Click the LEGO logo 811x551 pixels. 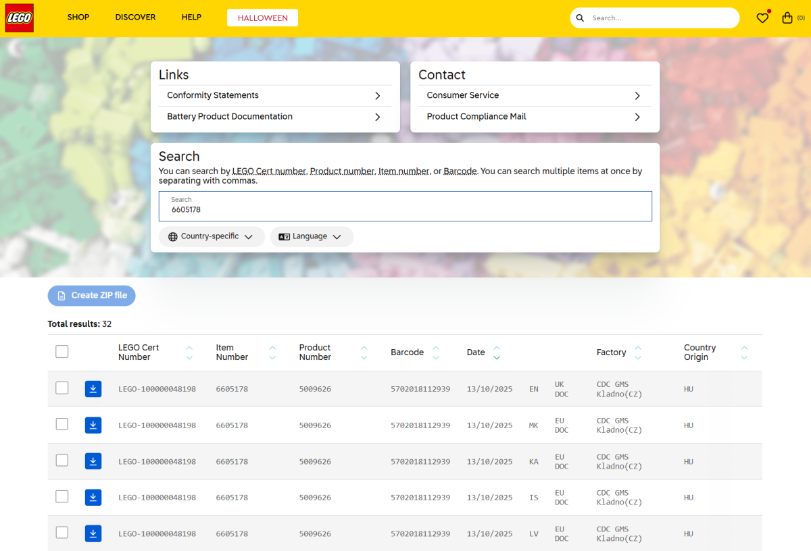point(20,18)
